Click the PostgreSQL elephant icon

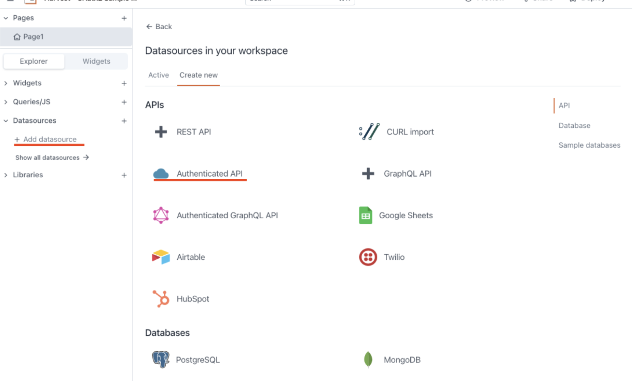(x=161, y=359)
